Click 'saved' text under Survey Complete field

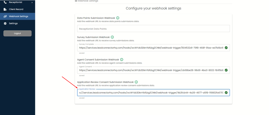pyautogui.click(x=82, y=53)
